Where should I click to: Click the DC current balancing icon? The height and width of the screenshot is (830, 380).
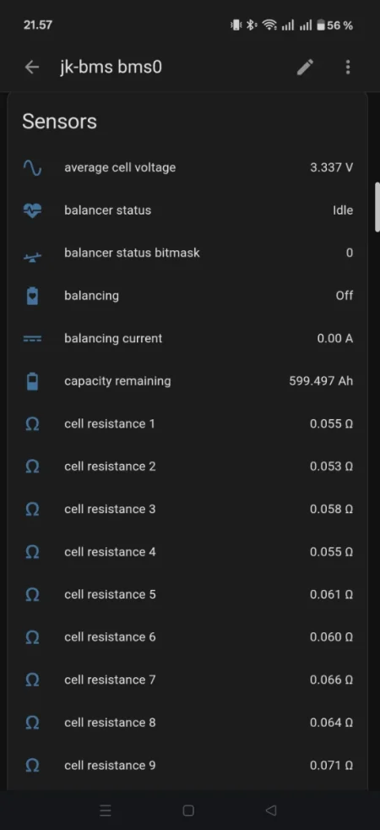pyautogui.click(x=32, y=339)
